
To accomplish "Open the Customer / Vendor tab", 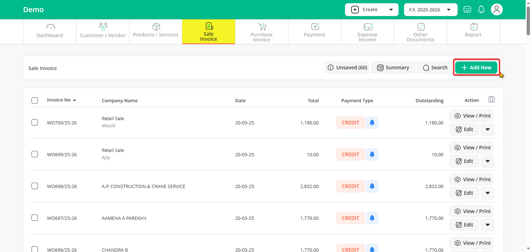I will pos(103,32).
